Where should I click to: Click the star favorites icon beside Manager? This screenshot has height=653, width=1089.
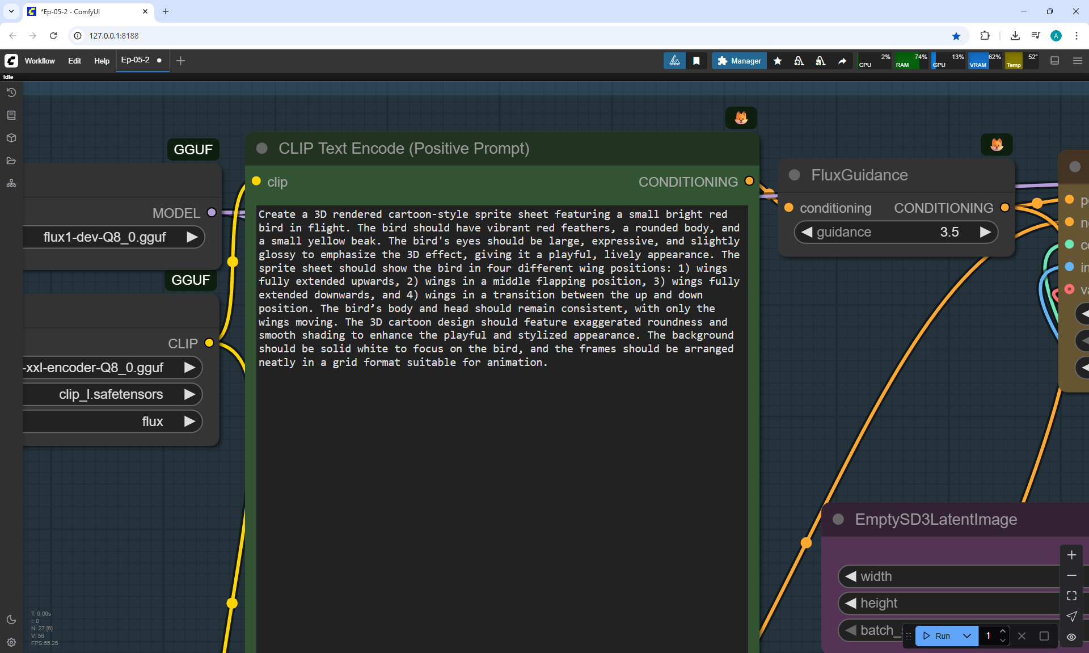[778, 61]
